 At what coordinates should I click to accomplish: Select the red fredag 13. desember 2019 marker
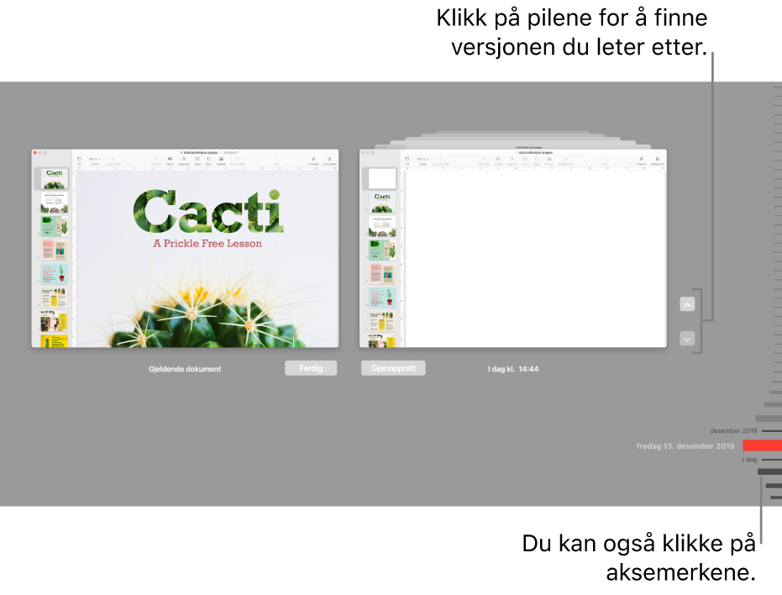[x=762, y=445]
